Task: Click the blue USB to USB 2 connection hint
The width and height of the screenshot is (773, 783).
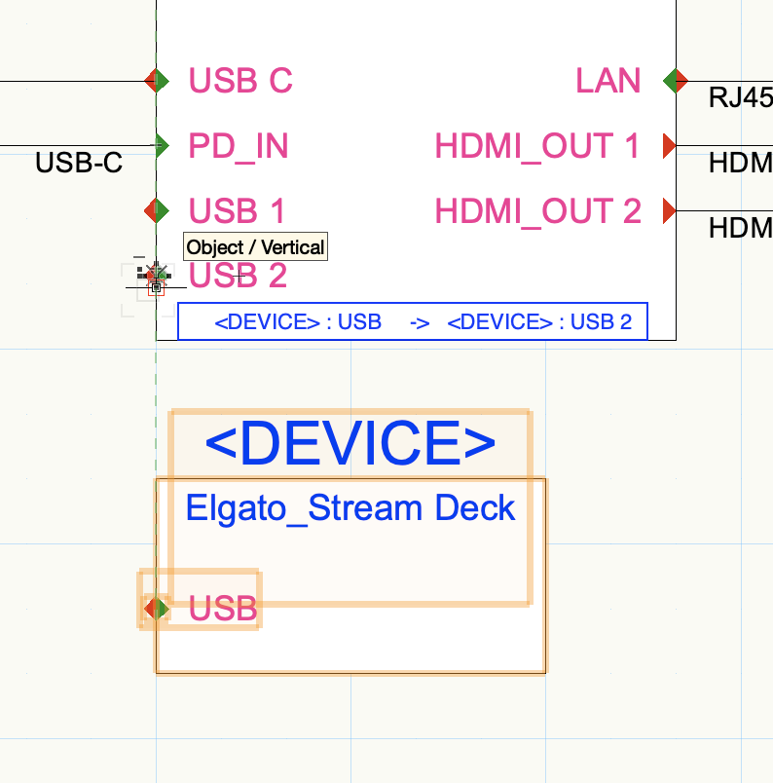Action: click(x=413, y=321)
